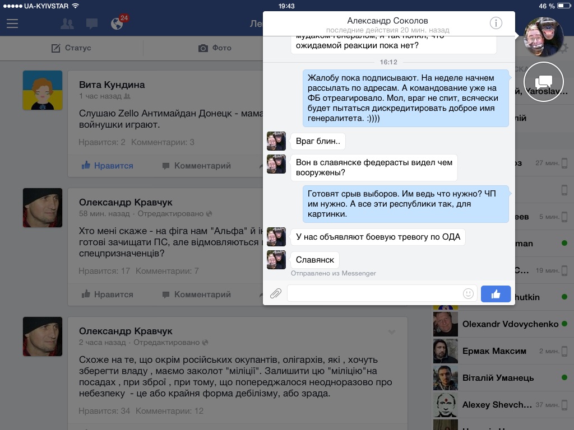This screenshot has width=574, height=430.
Task: Tap the info icon in chat header
Action: coord(496,23)
